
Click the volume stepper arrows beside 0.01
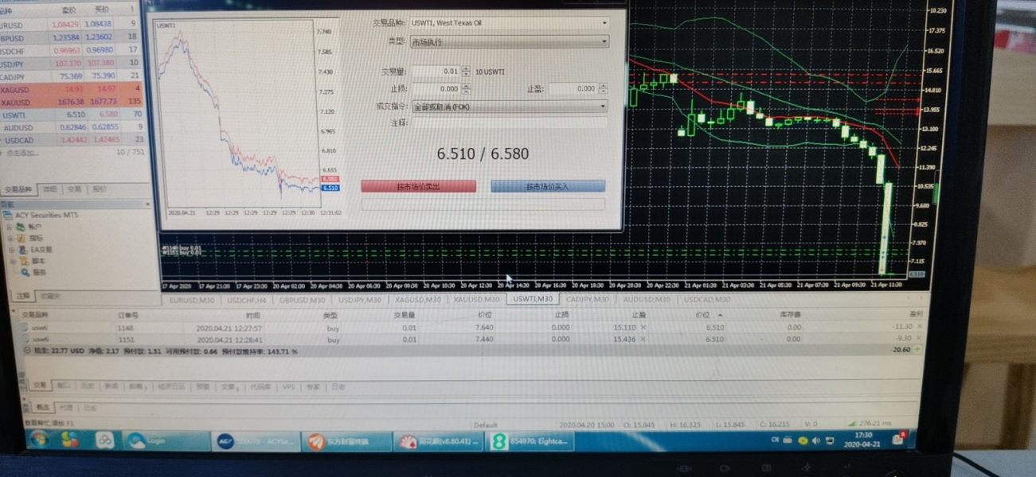coord(466,72)
